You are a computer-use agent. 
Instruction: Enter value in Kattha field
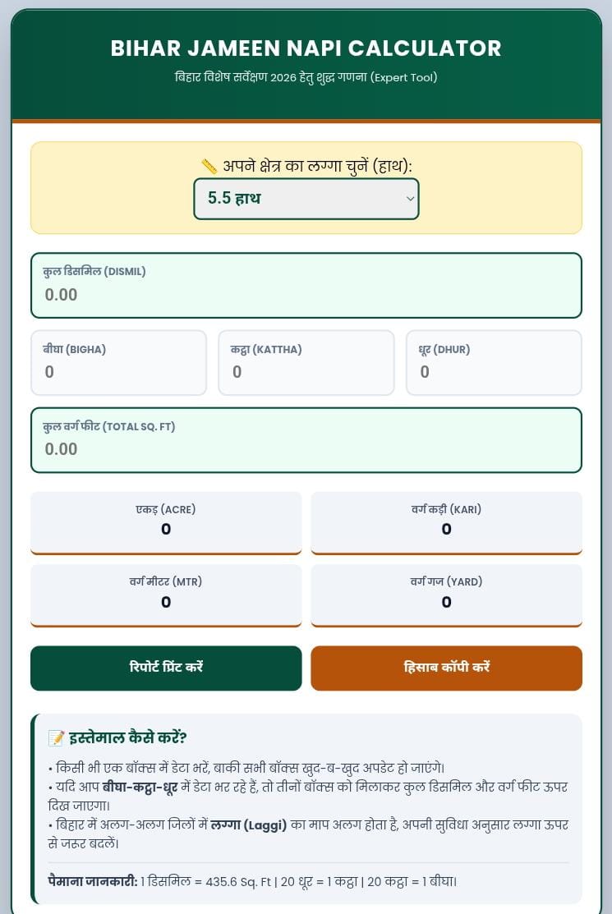tap(306, 371)
